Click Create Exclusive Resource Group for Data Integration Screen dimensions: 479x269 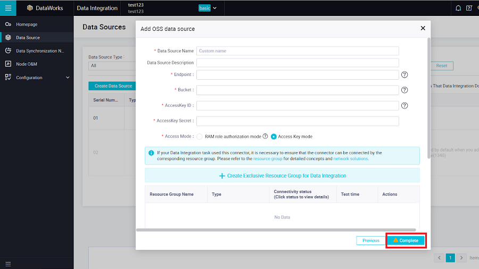282,175
